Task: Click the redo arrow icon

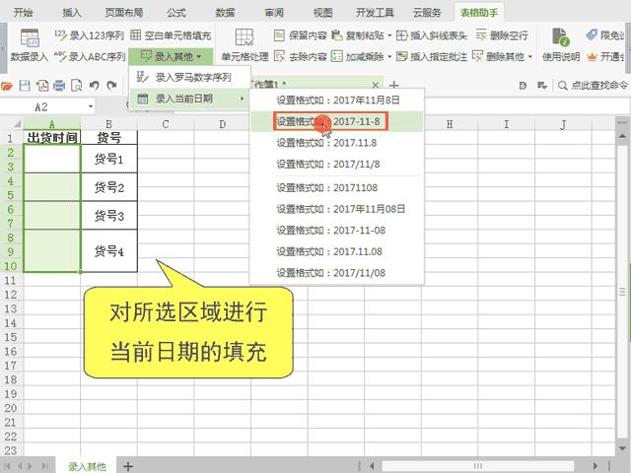Action: (111, 86)
